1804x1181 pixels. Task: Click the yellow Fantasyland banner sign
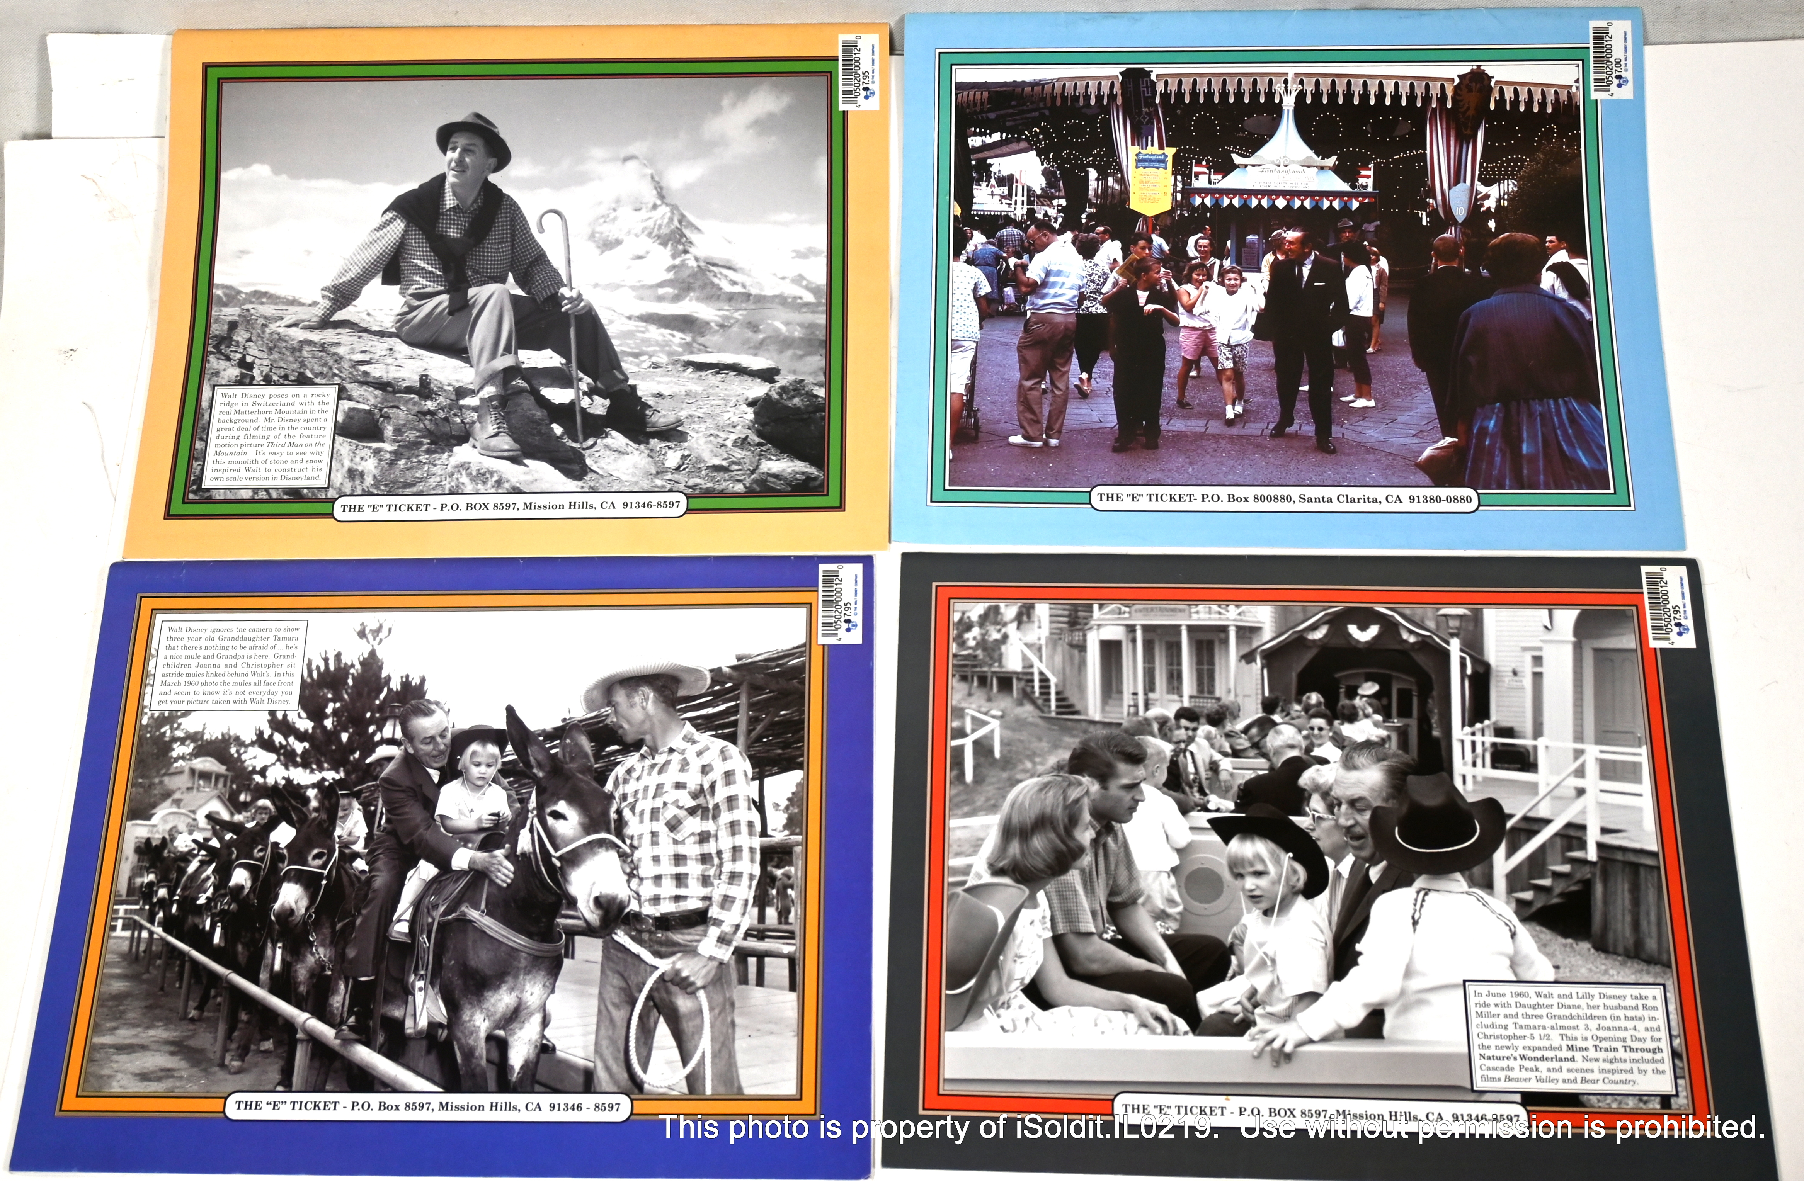point(1151,180)
